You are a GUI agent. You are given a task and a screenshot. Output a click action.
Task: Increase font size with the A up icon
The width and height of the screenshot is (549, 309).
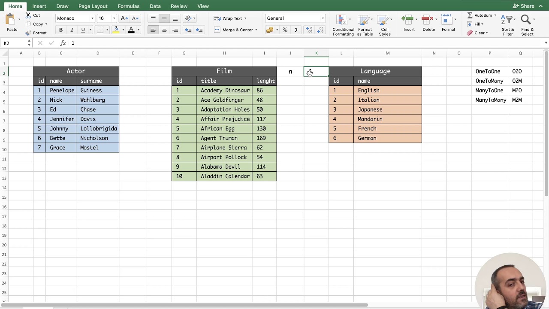click(x=124, y=18)
